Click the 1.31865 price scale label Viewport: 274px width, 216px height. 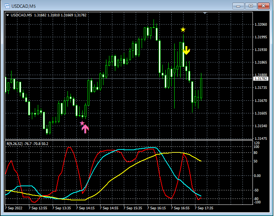[261, 62]
